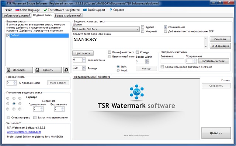Select the in pt. radio button
This screenshot has width=236, height=146.
[x=118, y=70]
